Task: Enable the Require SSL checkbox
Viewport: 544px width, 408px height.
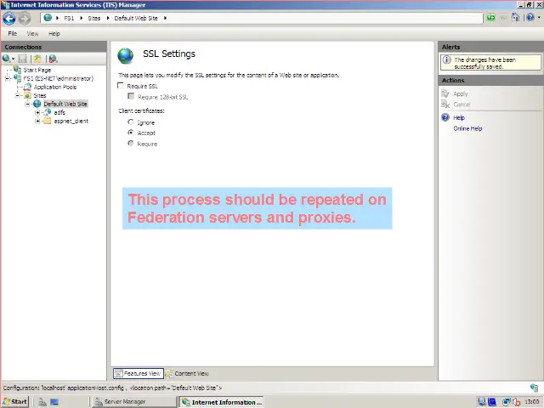Action: (x=121, y=85)
